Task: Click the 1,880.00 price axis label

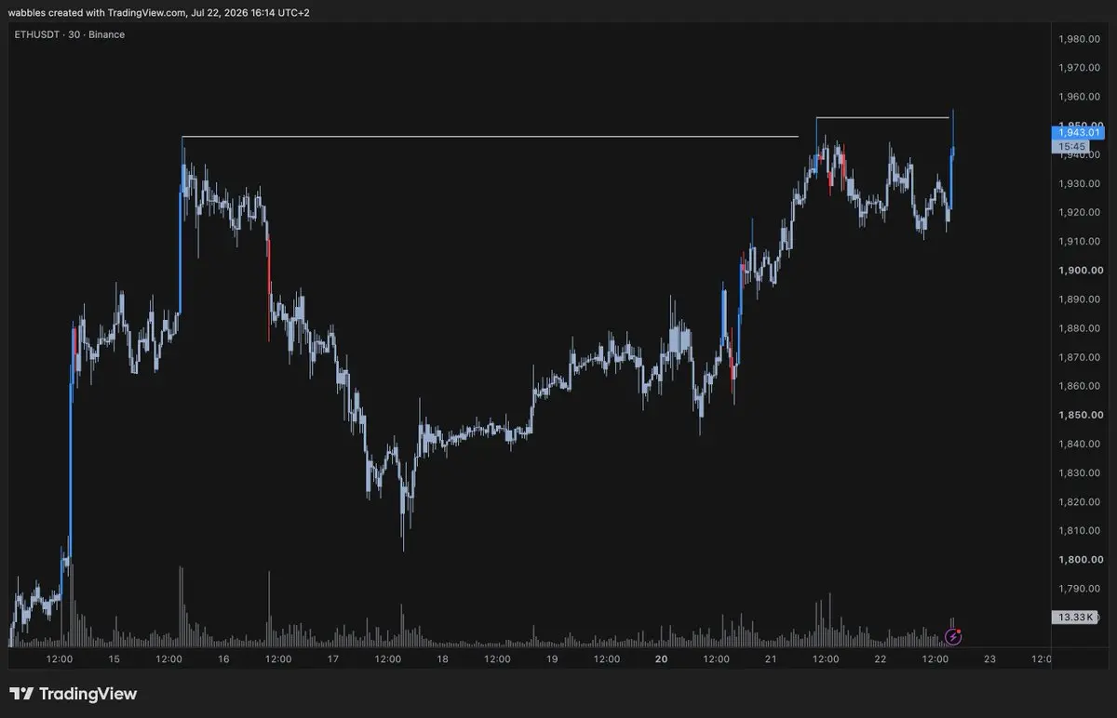Action: point(1080,328)
